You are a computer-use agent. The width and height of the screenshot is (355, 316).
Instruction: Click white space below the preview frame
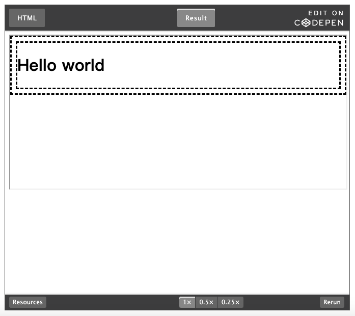click(x=178, y=240)
